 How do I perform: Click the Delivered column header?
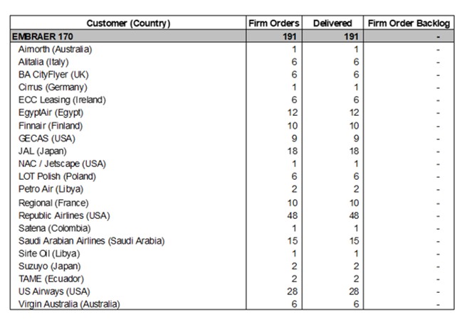click(x=332, y=23)
